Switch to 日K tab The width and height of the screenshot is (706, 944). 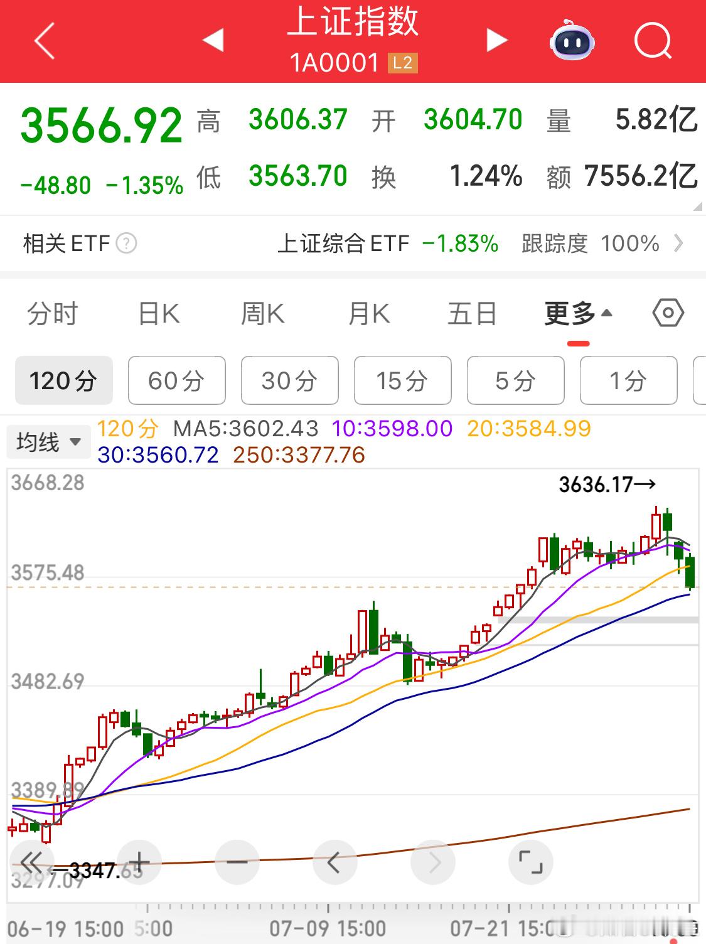[159, 313]
